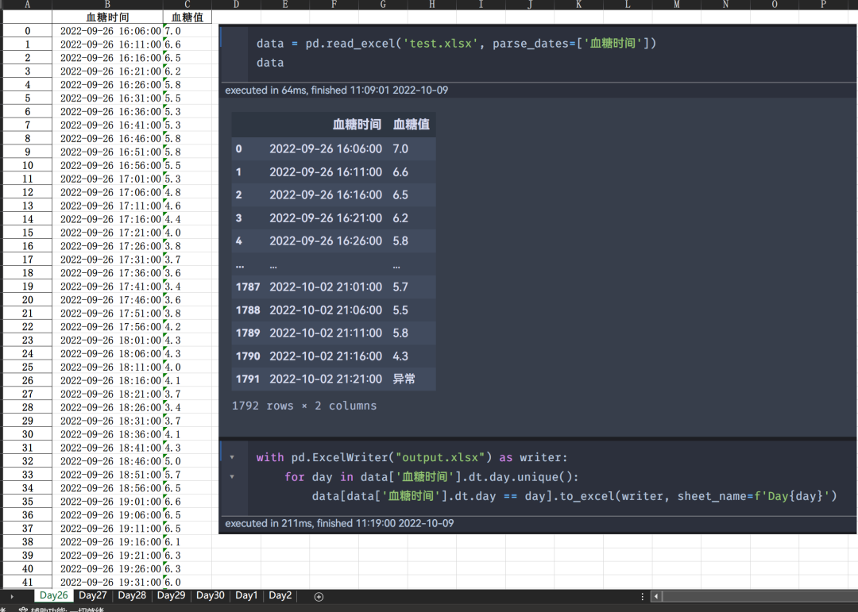858x612 pixels.
Task: Select the Day30 sheet tab
Action: coord(210,595)
